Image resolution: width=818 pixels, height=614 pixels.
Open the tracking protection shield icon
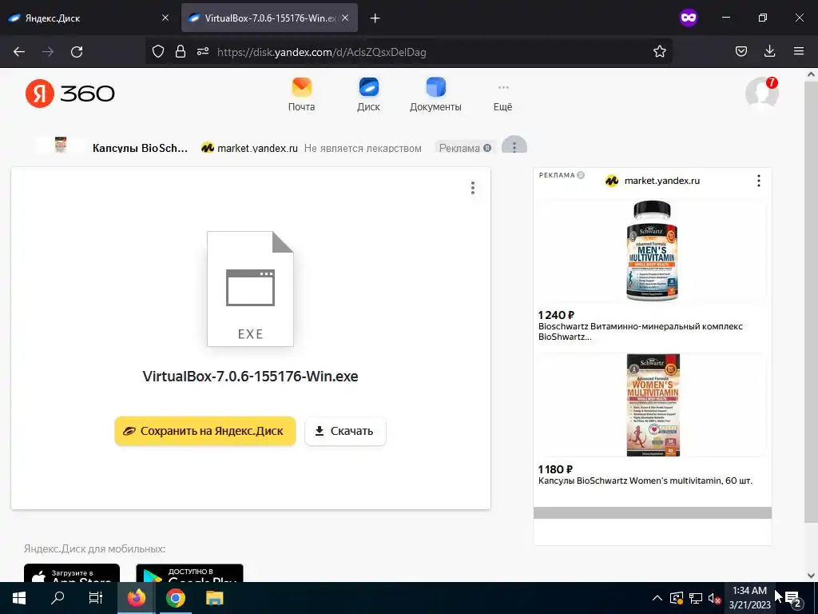click(x=158, y=52)
